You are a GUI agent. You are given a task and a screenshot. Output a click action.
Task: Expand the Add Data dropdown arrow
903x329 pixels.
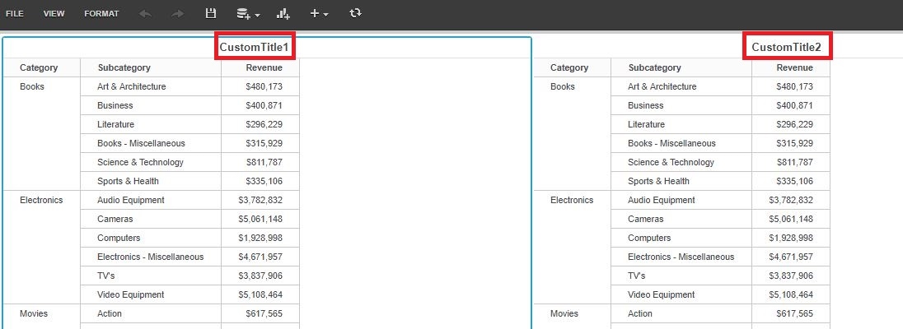tap(258, 16)
